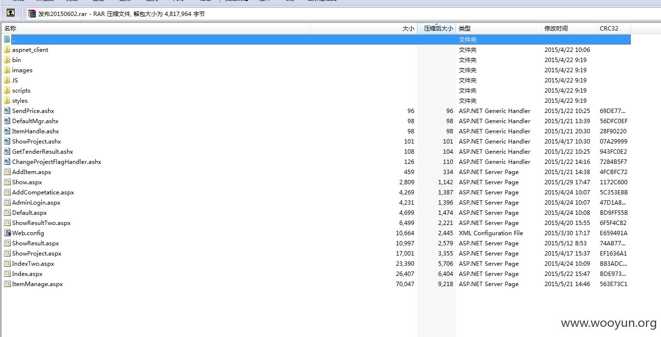The width and height of the screenshot is (661, 337).
Task: Select the file name ChangeProjectFlagHandler.ashx
Action: coord(56,161)
